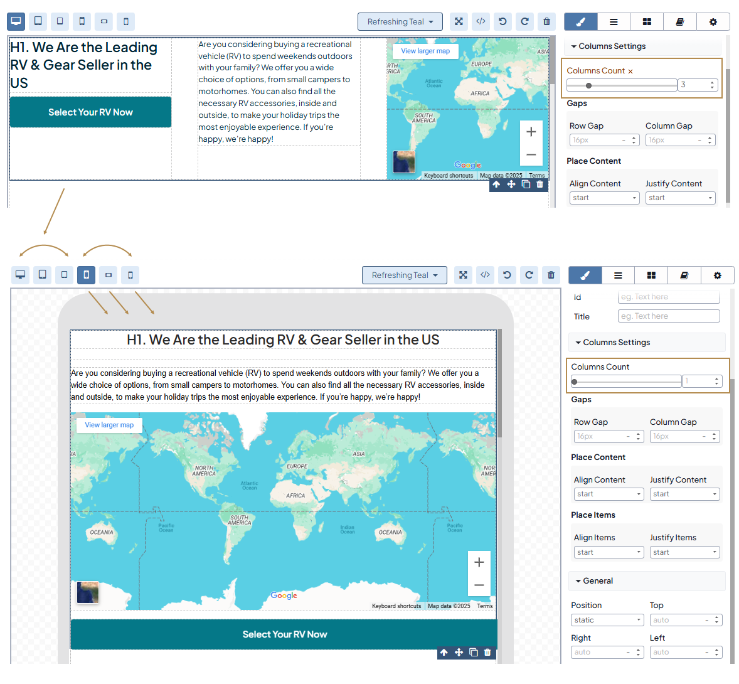739x684 pixels.
Task: Open code view in the upper toolbar
Action: point(481,21)
